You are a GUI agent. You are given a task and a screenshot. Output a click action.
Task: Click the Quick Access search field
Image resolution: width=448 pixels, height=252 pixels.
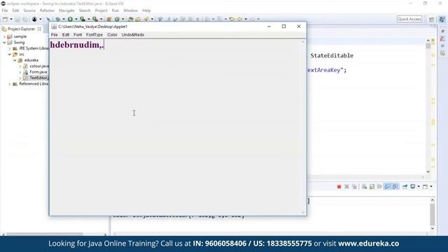[409, 19]
